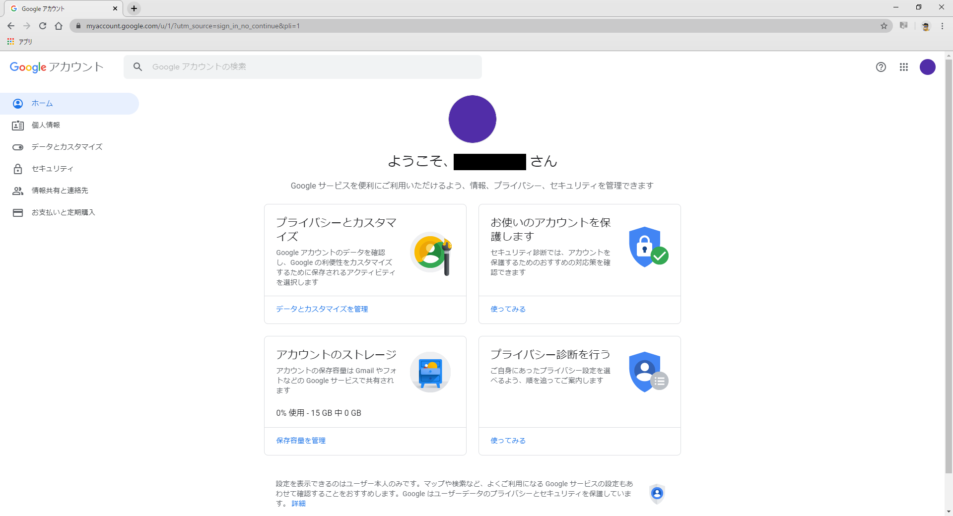Screen dimensions: 953x516
Task: Click the browser back arrow
Action: click(11, 26)
